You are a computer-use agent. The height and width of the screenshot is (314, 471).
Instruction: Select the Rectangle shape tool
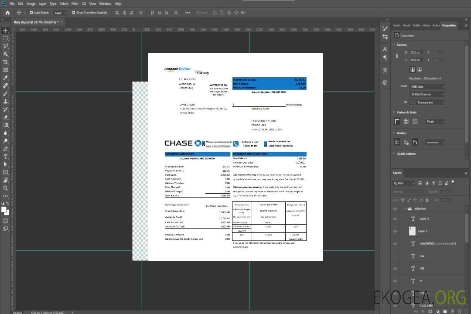pyautogui.click(x=5, y=172)
